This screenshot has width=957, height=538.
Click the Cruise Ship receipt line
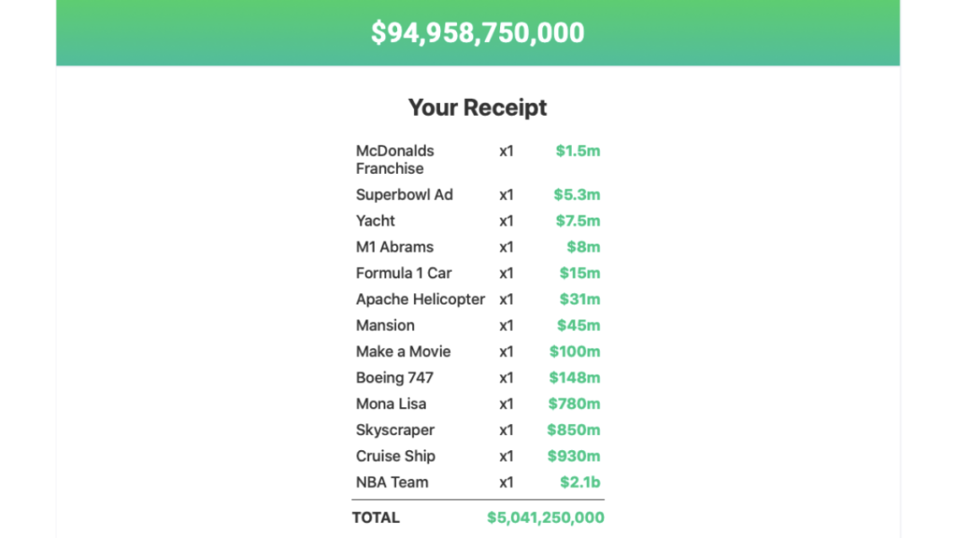[x=394, y=456]
